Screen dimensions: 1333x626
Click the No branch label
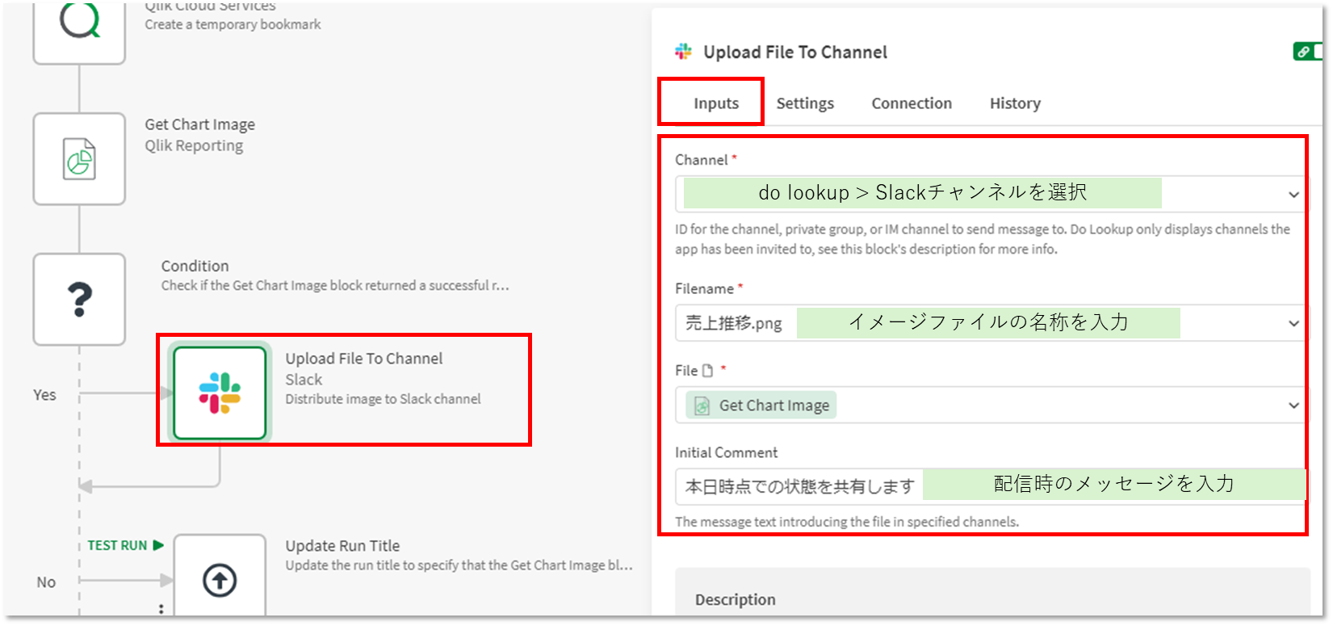pos(46,582)
